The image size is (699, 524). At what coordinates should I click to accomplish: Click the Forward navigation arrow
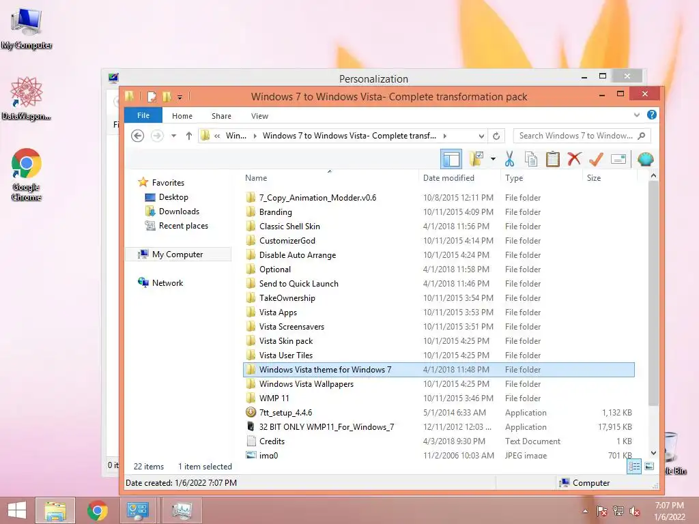[157, 136]
